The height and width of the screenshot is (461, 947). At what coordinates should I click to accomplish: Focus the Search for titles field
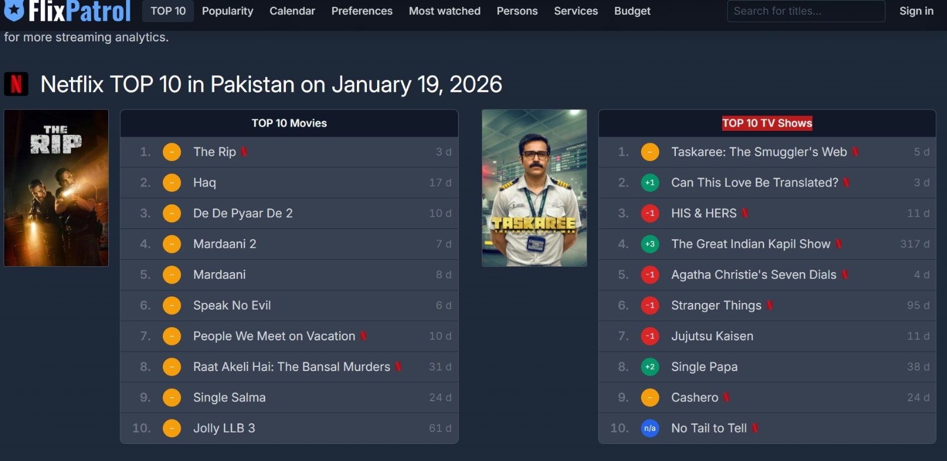[806, 11]
